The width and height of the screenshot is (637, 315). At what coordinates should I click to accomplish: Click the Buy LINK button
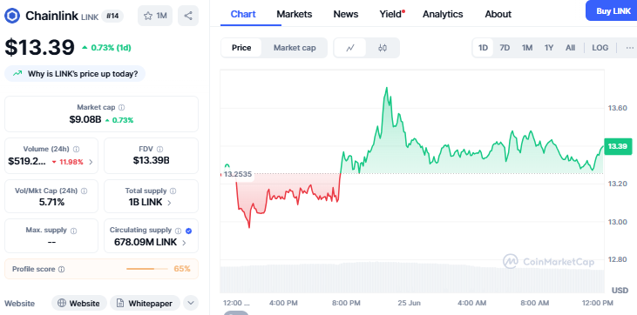(x=613, y=11)
